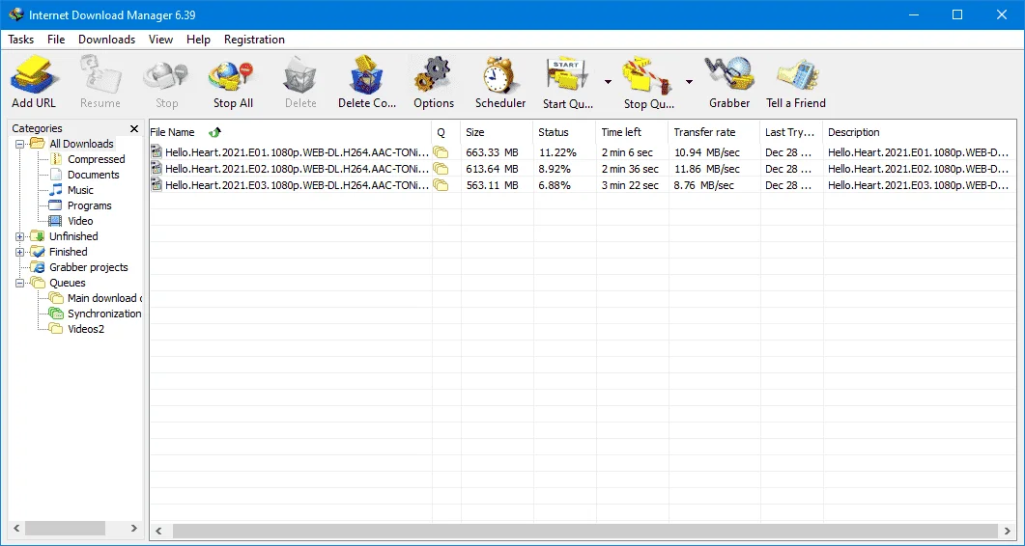1025x546 pixels.
Task: Select the Hello.Heart.2021.E01 download row
Action: (x=584, y=152)
